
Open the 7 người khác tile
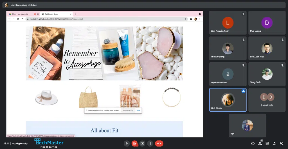coord(267,100)
